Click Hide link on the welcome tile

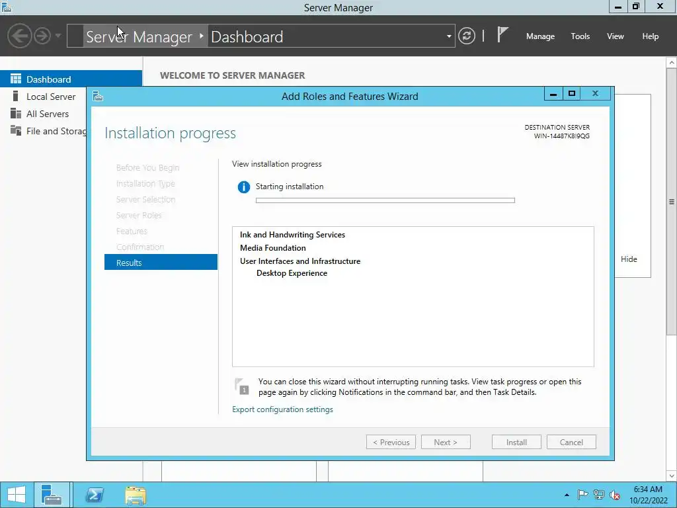[629, 259]
